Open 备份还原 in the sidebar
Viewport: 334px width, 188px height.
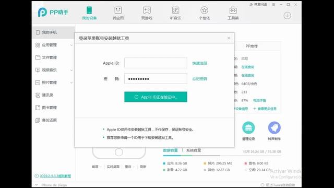(x=53, y=120)
